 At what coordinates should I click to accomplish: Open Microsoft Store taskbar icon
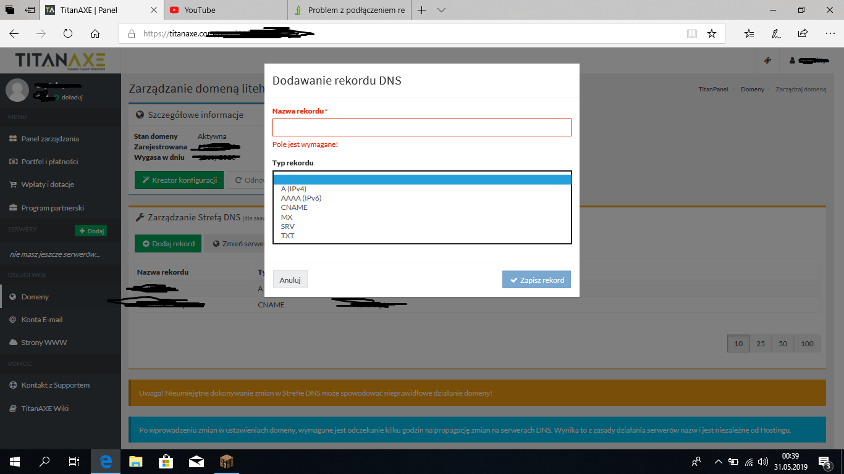coord(166,461)
